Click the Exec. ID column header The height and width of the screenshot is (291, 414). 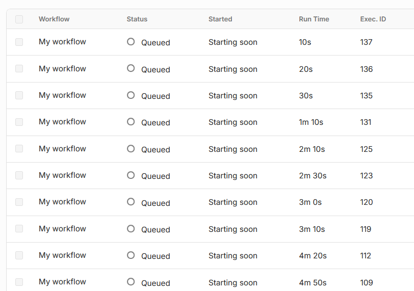click(373, 19)
